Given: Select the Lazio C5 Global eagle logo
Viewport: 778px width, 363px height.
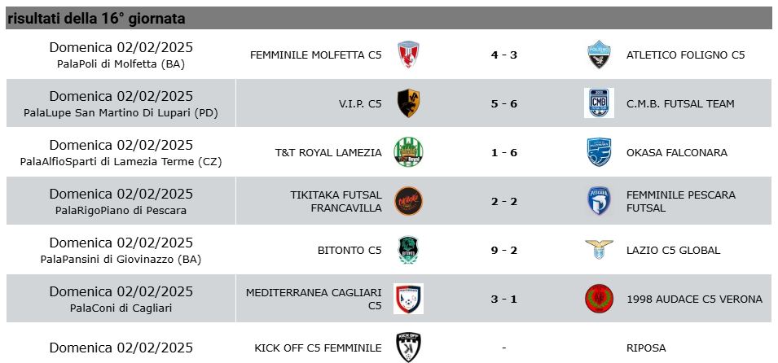Looking at the screenshot, I should 599,249.
